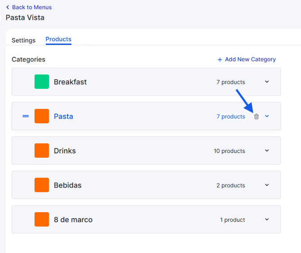The image size is (301, 253).
Task: Click the back arrow beside Back to Menus
Action: (8, 7)
